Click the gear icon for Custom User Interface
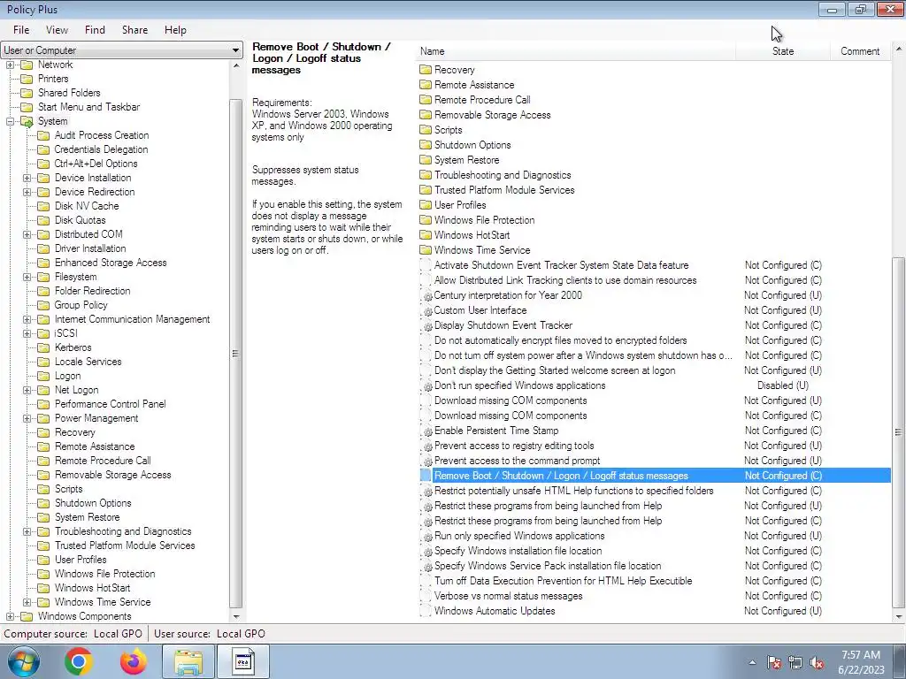Image resolution: width=906 pixels, height=679 pixels. [426, 310]
